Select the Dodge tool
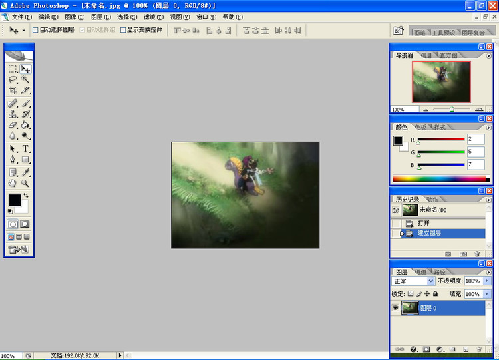This screenshot has width=499, height=360. pyautogui.click(x=25, y=136)
